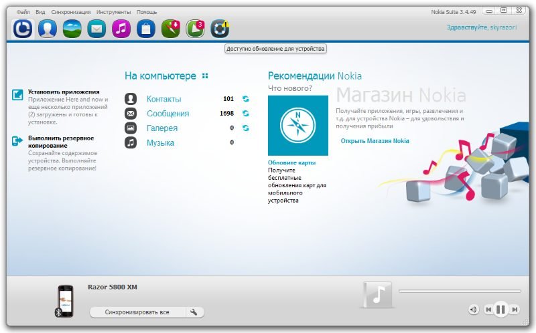Click the Открыть Магазин Nokia link
This screenshot has width=536, height=333.
pyautogui.click(x=375, y=141)
